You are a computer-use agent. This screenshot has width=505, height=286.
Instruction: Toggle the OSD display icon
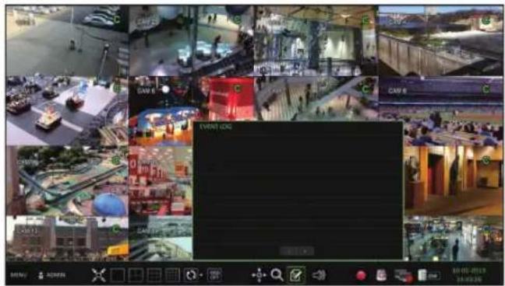(x=214, y=275)
